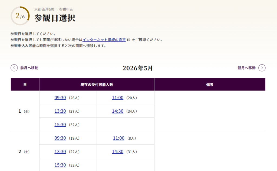Click external-link icon beside インターネット接続の設定
Image resolution: width=277 pixels, height=171 pixels.
coord(129,40)
